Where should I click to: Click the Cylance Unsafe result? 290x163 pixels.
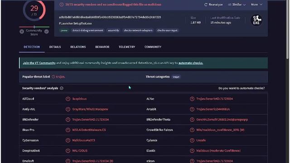click(x=201, y=140)
